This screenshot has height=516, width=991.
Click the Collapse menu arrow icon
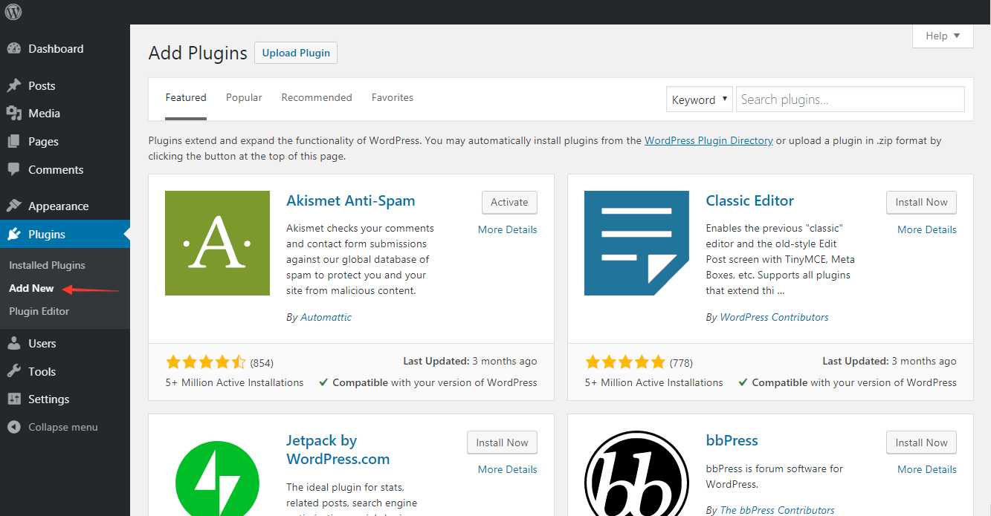point(13,428)
